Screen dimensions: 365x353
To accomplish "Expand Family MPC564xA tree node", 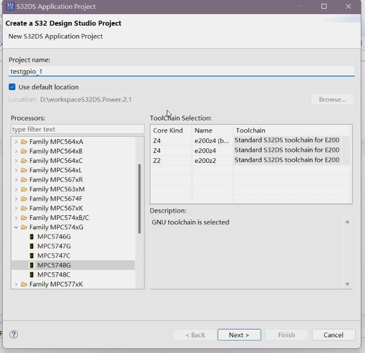I will (16, 141).
